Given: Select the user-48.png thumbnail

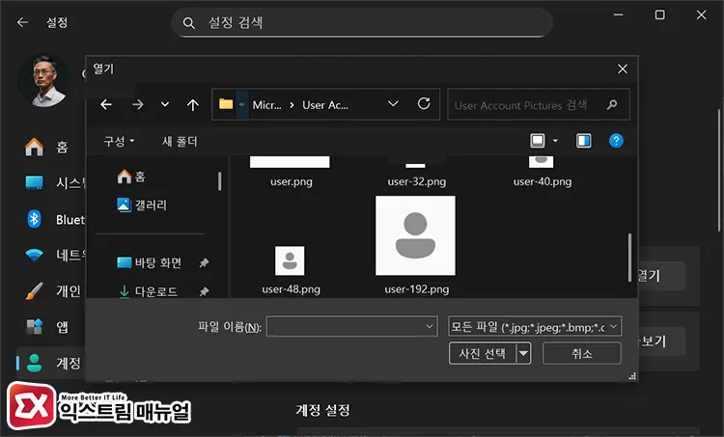Looking at the screenshot, I should [x=290, y=260].
